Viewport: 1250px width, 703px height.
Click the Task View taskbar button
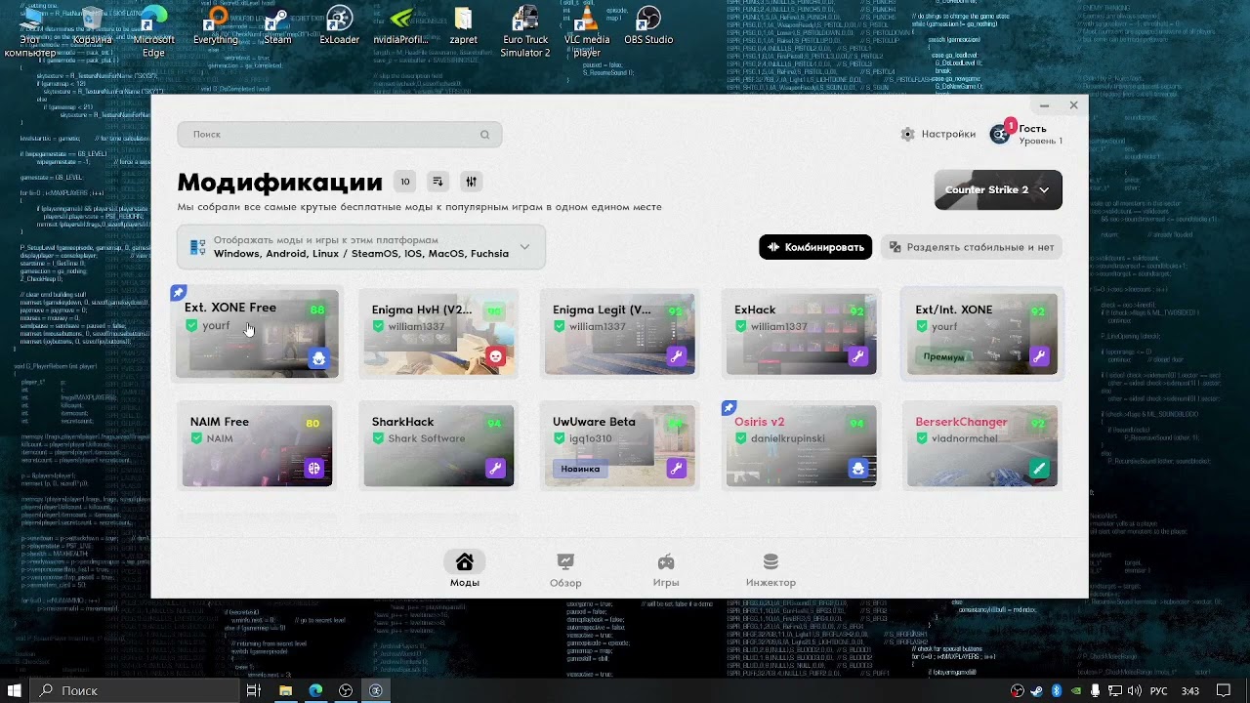[253, 690]
